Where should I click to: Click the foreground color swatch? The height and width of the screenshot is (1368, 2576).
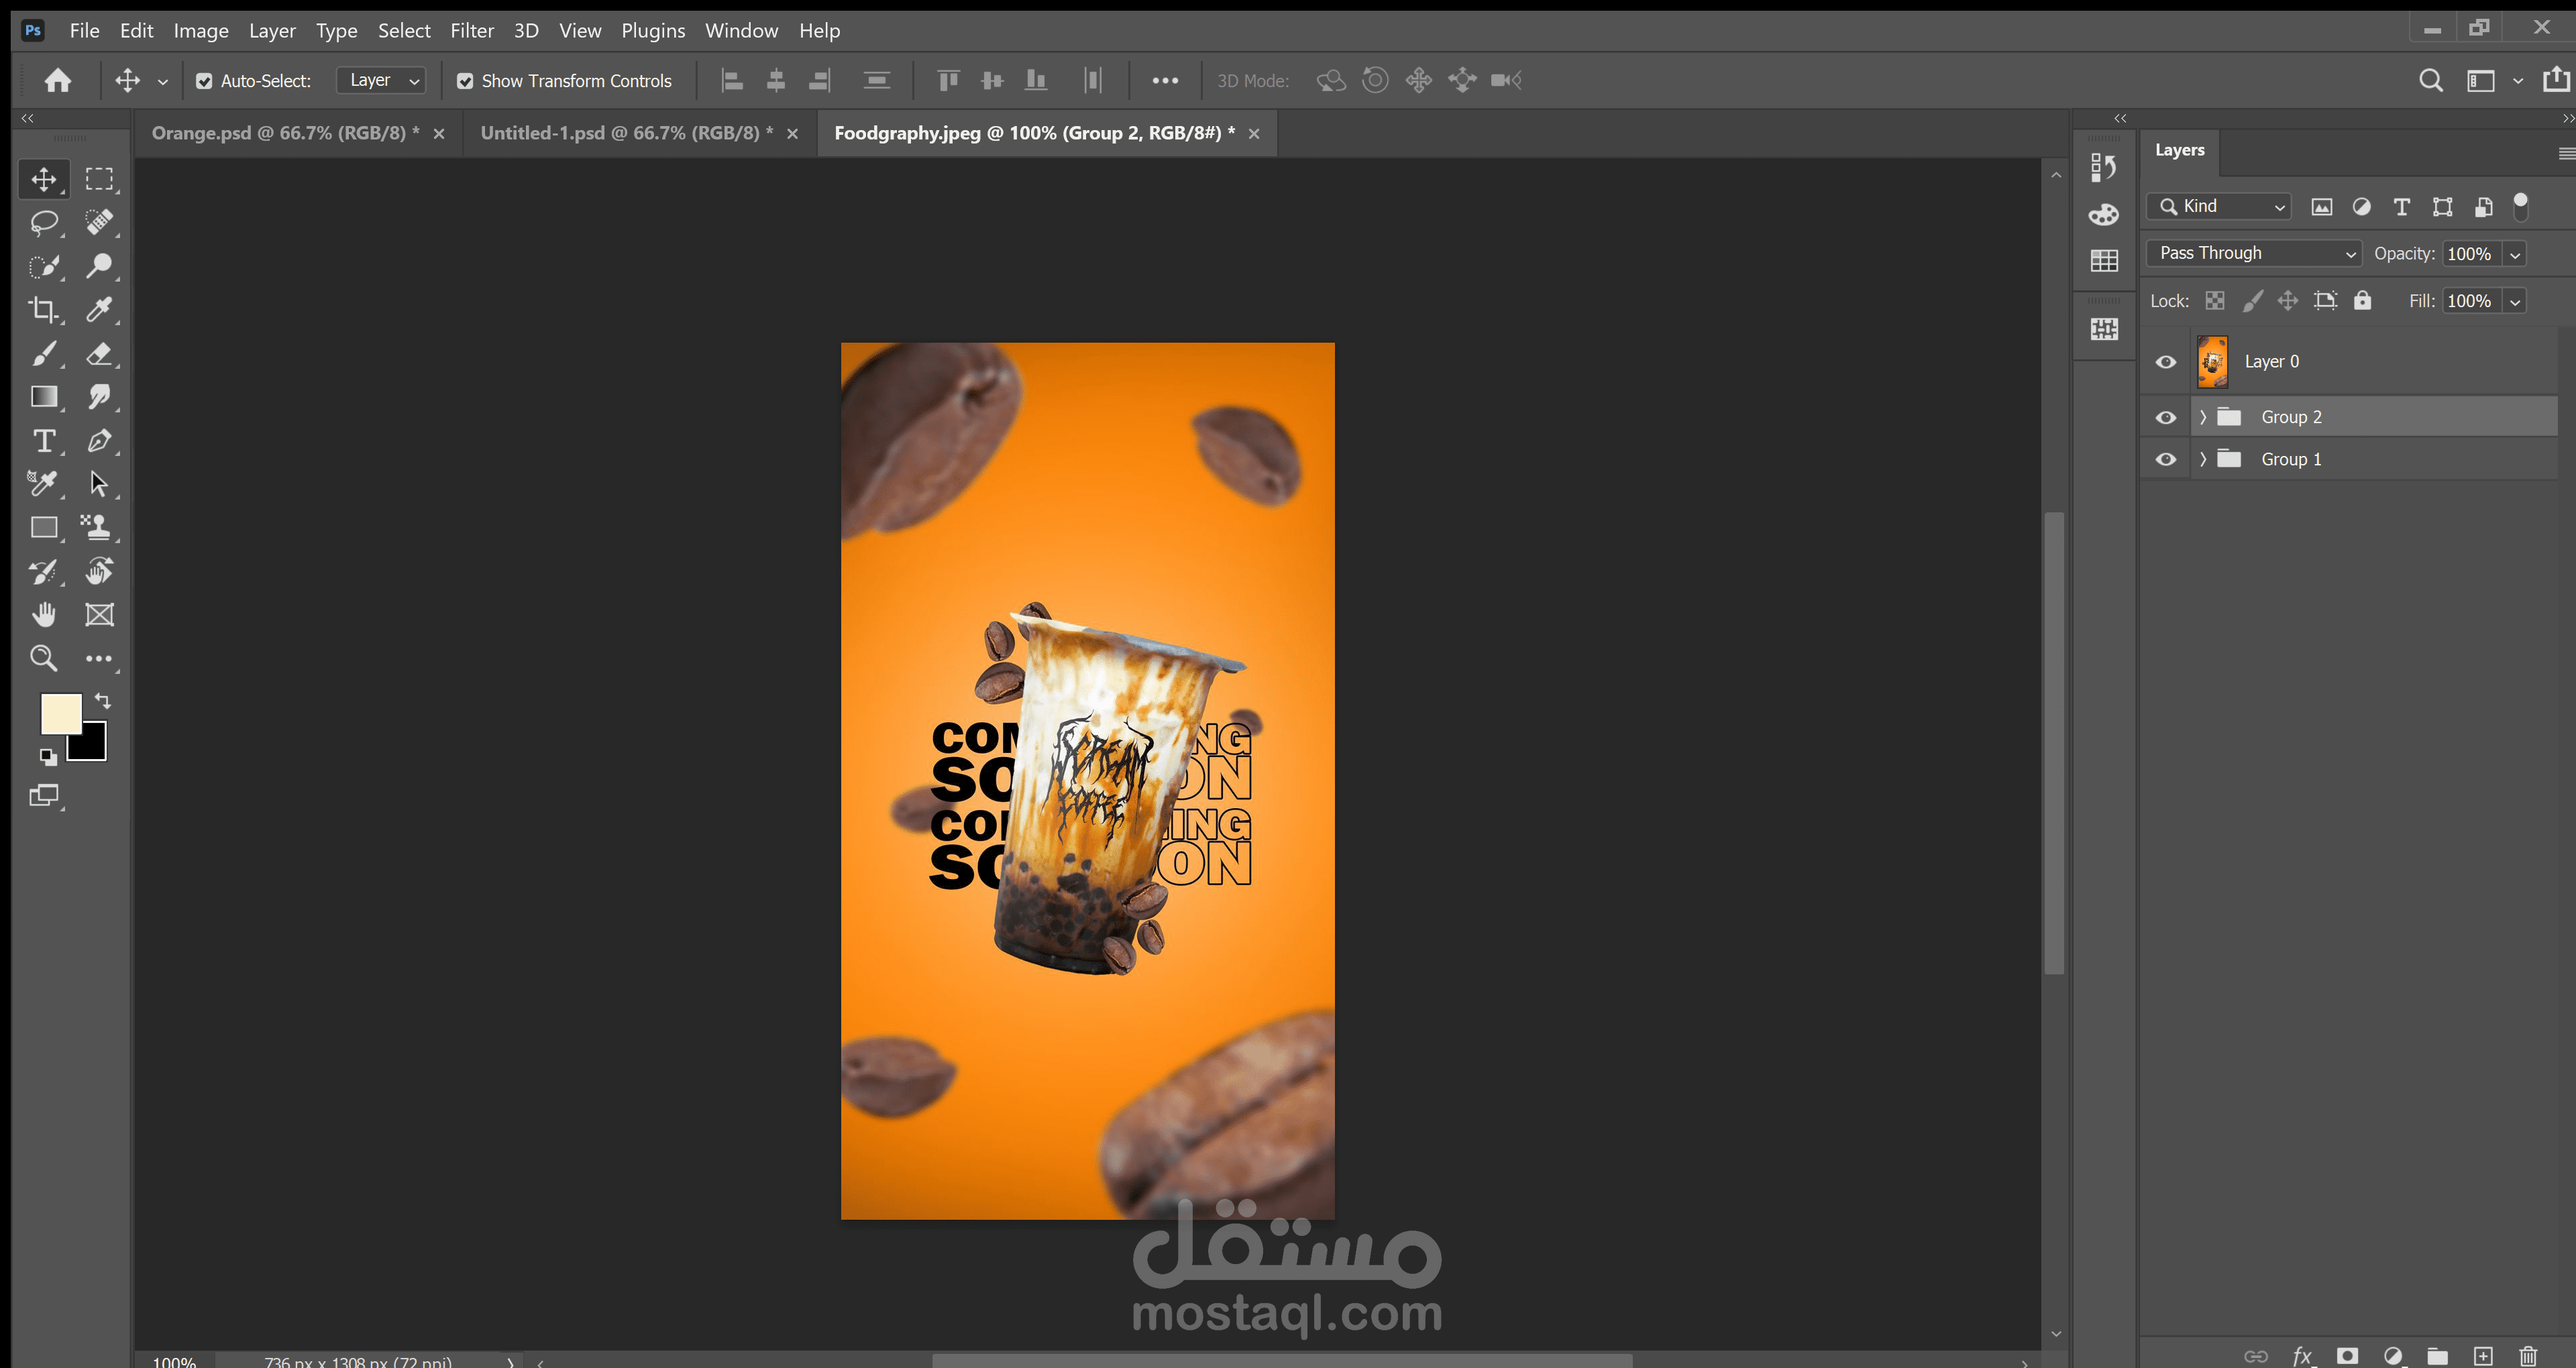tap(60, 713)
